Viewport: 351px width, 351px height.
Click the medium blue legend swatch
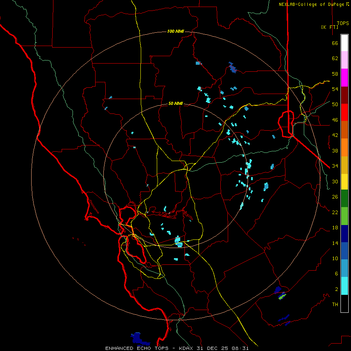[x=344, y=251]
